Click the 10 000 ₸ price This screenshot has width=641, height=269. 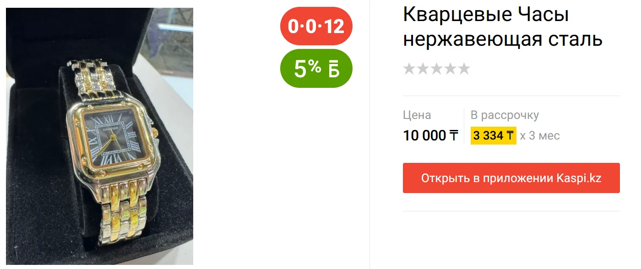pyautogui.click(x=430, y=135)
